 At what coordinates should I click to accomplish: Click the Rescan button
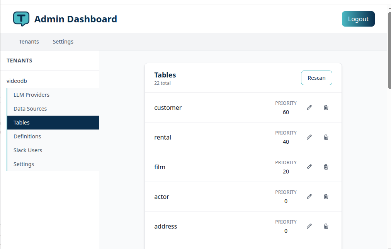coord(316,77)
